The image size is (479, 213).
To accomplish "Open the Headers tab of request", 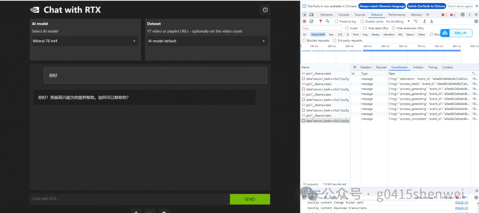I will [365, 67].
